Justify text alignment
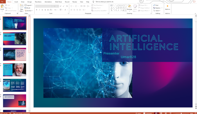The width and height of the screenshot is (197, 114). (x=80, y=10)
